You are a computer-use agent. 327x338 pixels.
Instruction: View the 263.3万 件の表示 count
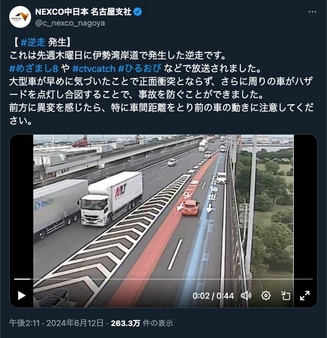(x=142, y=323)
